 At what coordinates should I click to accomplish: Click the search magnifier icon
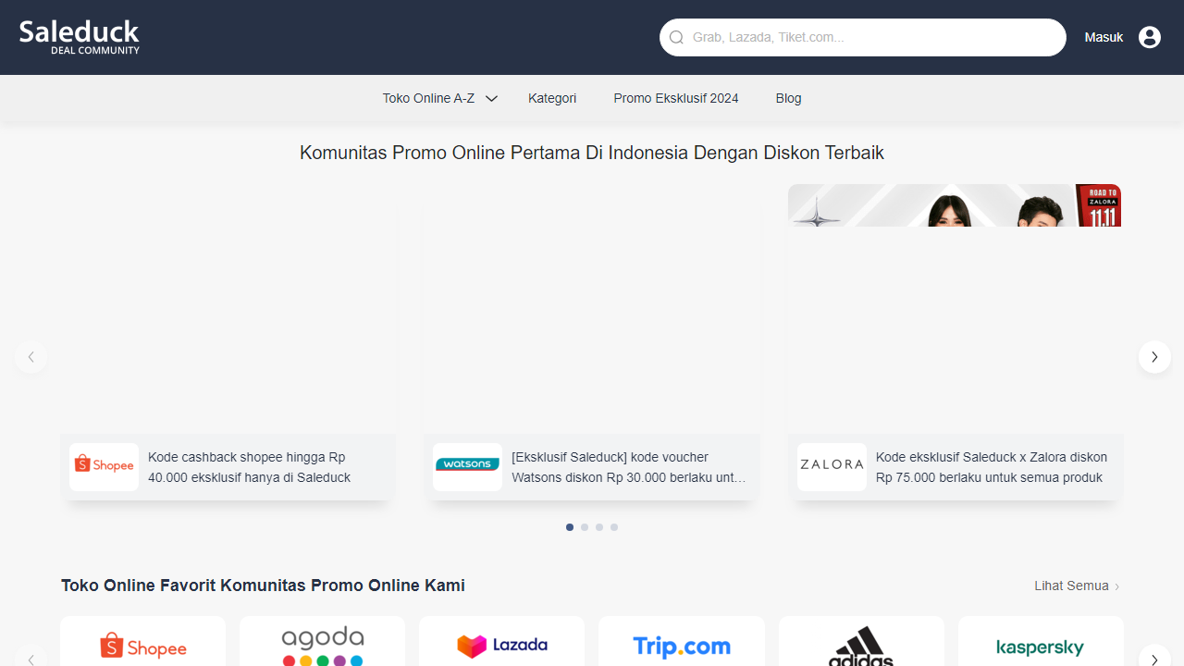pyautogui.click(x=676, y=37)
